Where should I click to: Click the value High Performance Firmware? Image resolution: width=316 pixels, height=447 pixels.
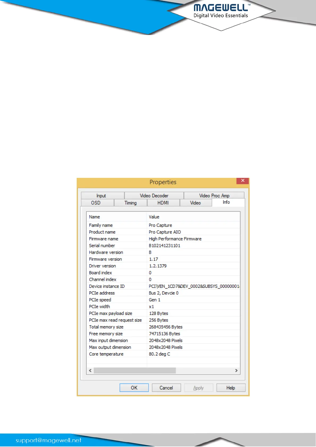(x=175, y=239)
